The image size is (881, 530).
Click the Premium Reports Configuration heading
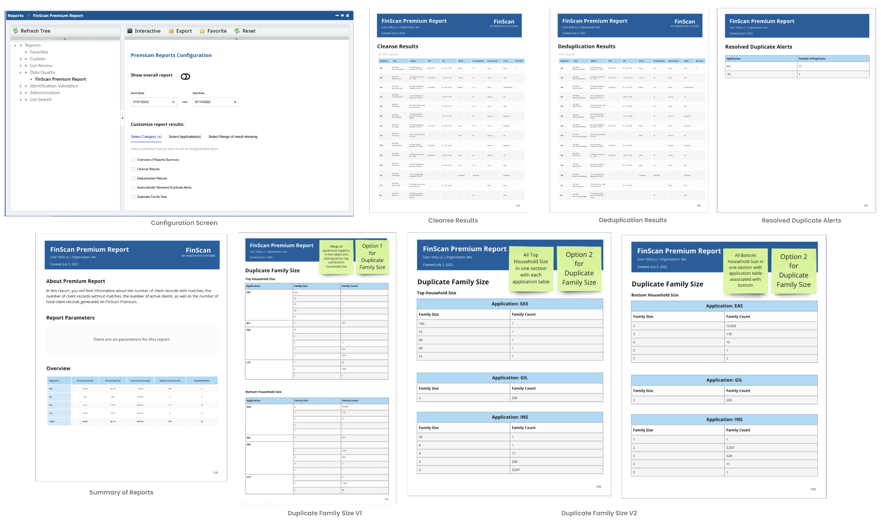click(x=171, y=55)
